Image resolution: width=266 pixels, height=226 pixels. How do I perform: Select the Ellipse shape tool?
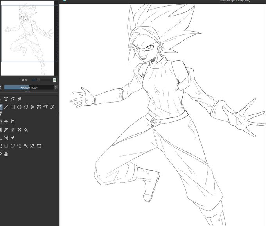19,107
